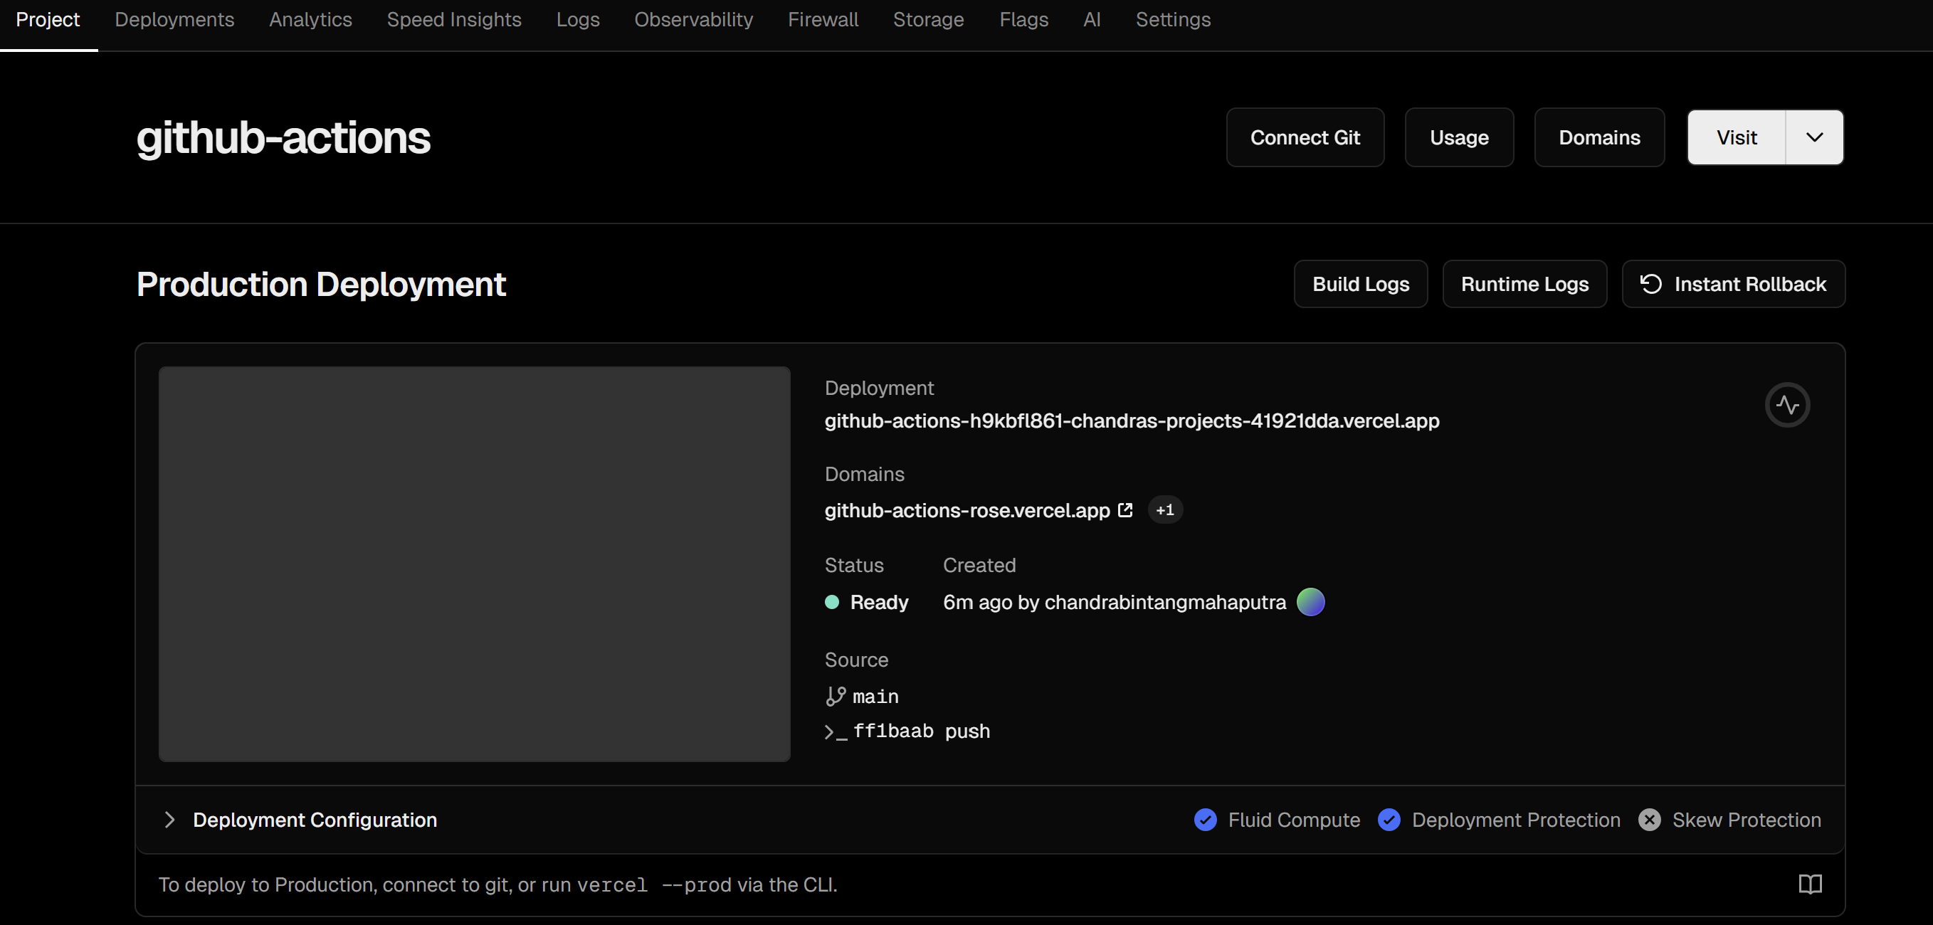
Task: Go to the Flags tab
Action: [1023, 19]
